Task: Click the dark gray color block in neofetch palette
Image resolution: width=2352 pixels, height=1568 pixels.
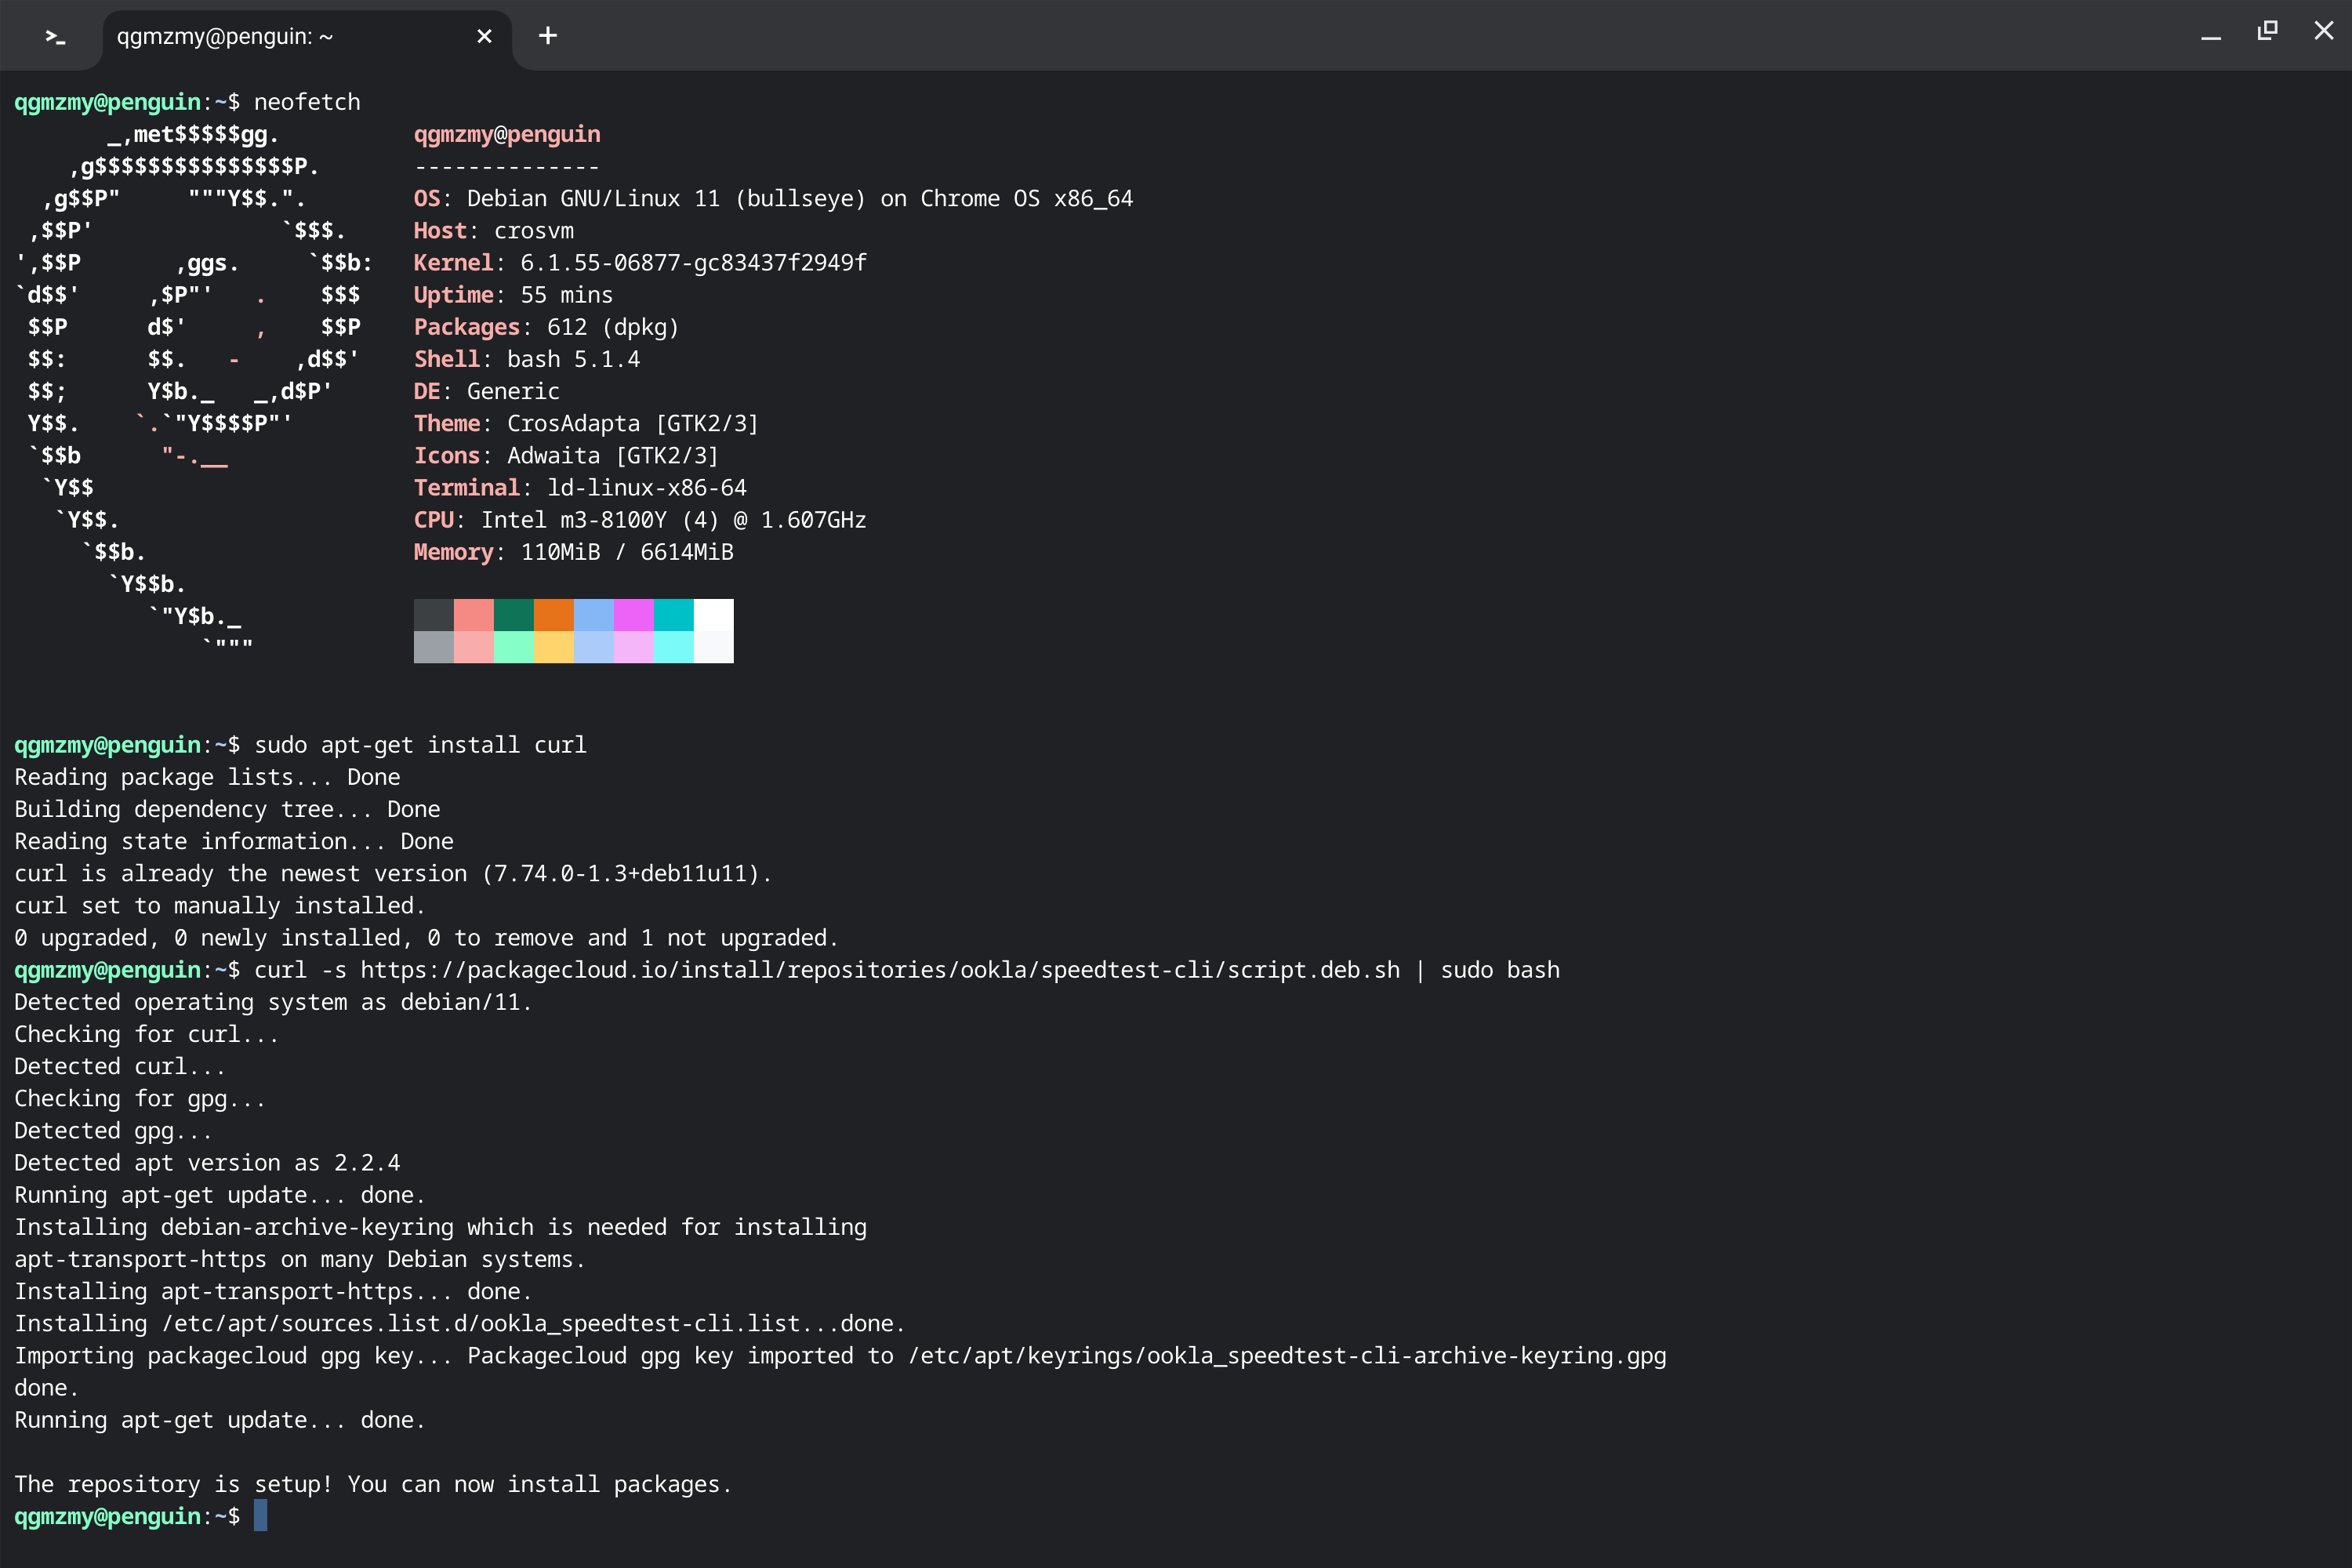Action: pos(434,615)
